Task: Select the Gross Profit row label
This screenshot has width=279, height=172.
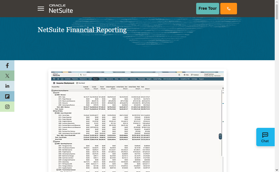Action: pos(58,139)
